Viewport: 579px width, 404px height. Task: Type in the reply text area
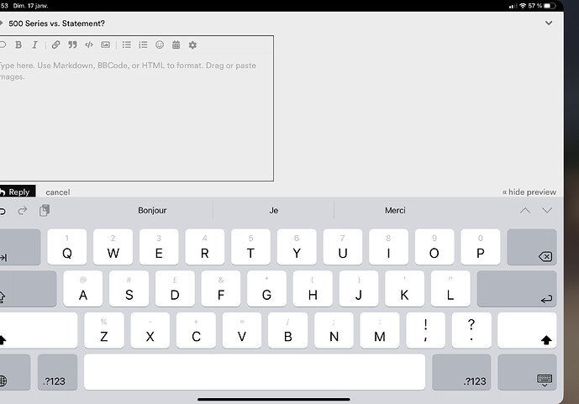click(x=134, y=118)
